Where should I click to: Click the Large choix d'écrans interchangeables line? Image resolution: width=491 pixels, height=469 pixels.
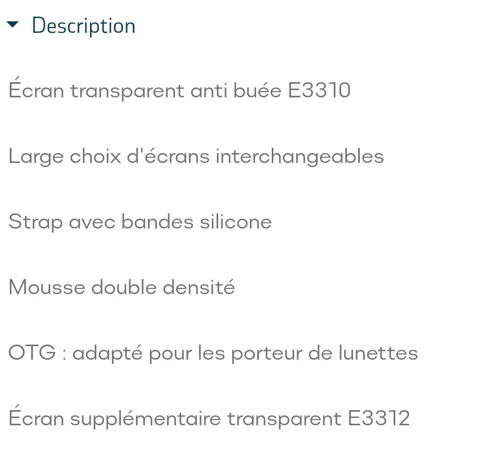coord(196,156)
